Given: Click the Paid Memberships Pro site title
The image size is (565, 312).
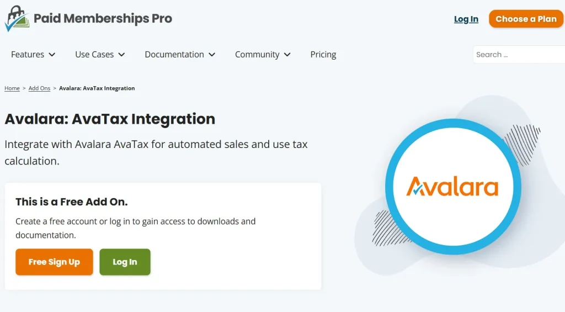Looking at the screenshot, I should click(x=103, y=19).
